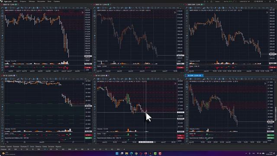This screenshot has width=277, height=156.
Task: Expand the SBER 20M chart side panel arrows
Action: (x=267, y=13)
